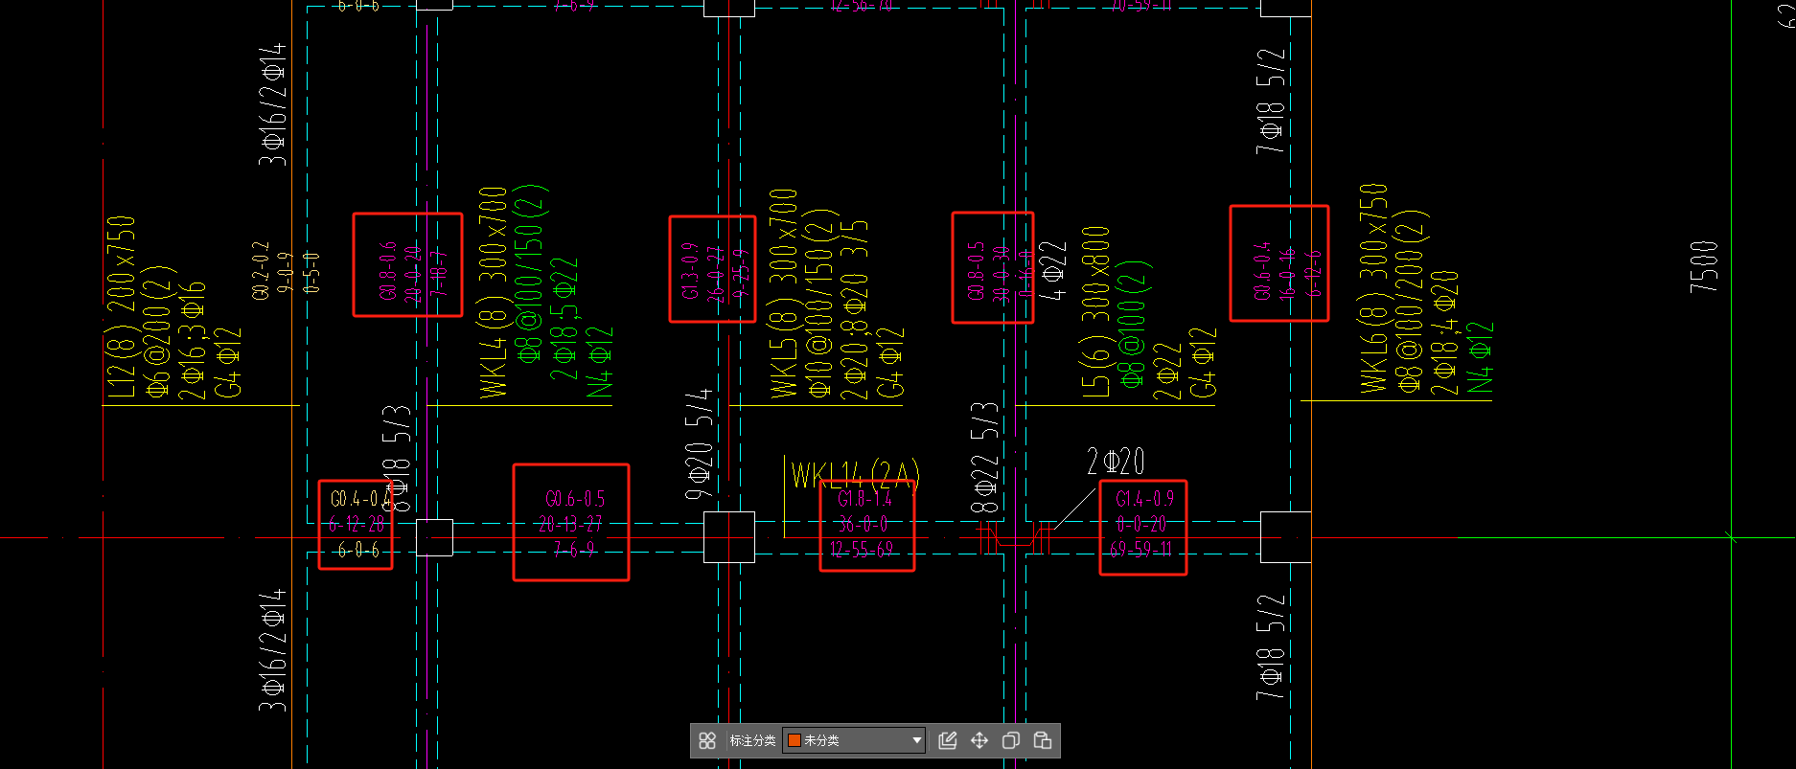Viewport: 1796px width, 769px height.
Task: Click the rotated G0.6-0.4 annotation
Action: [1262, 271]
